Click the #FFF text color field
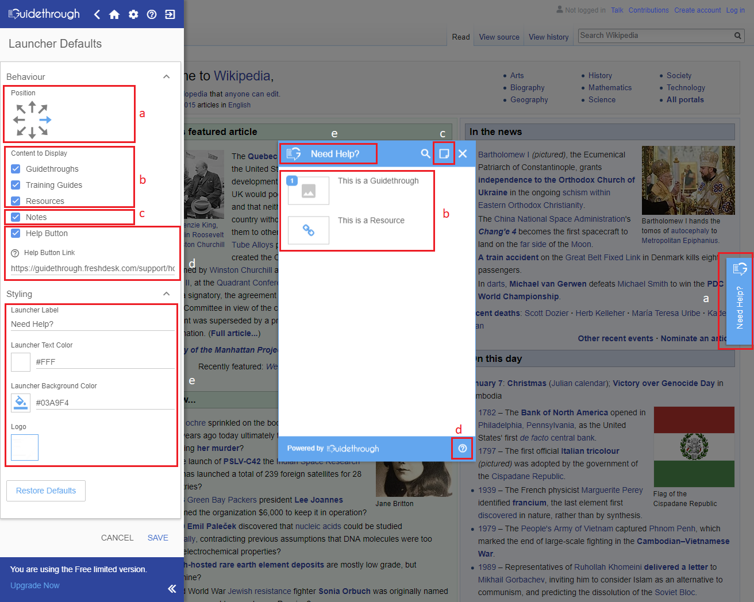 click(x=105, y=362)
